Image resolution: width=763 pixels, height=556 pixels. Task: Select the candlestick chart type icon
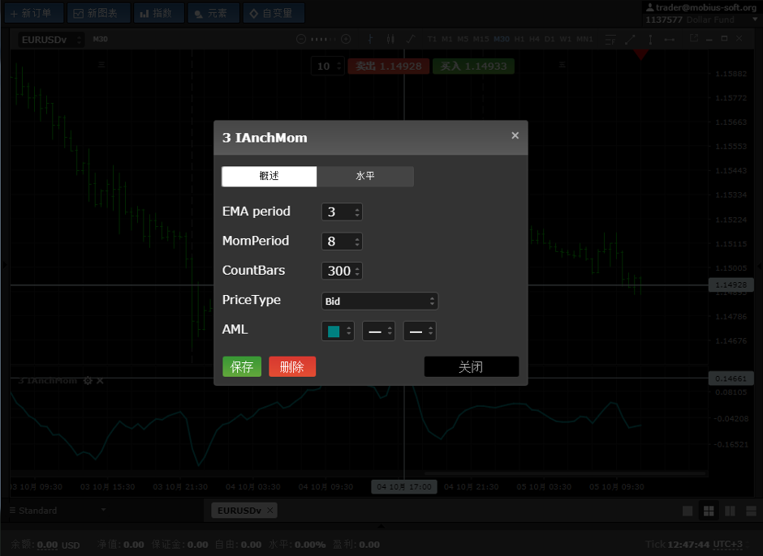390,39
